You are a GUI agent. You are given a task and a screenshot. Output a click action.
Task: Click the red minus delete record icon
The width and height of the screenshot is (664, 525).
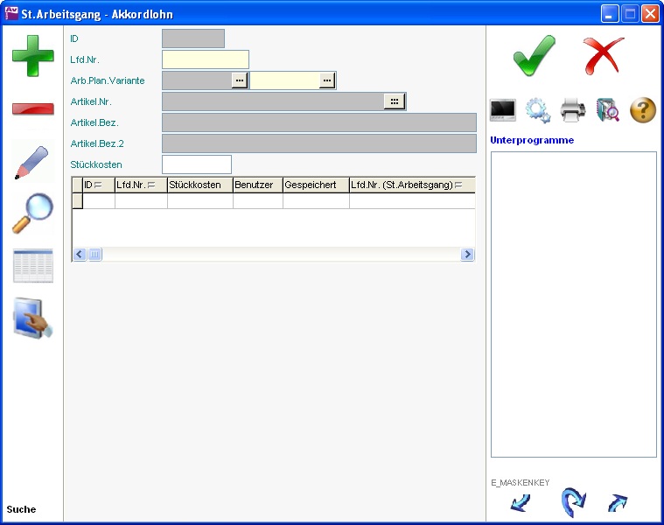click(x=32, y=109)
